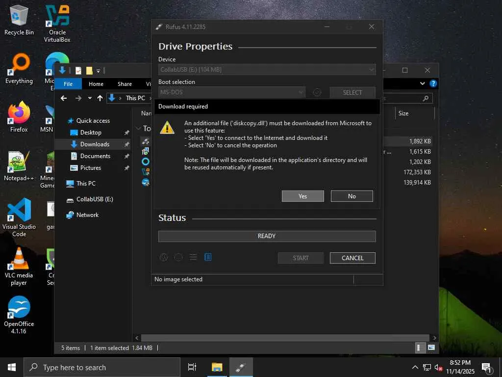502x377 pixels.
Task: Select This PC in navigation pane
Action: 86,184
